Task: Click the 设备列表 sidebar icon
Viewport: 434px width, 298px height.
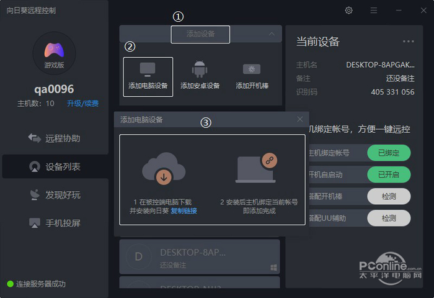Action: [35, 166]
